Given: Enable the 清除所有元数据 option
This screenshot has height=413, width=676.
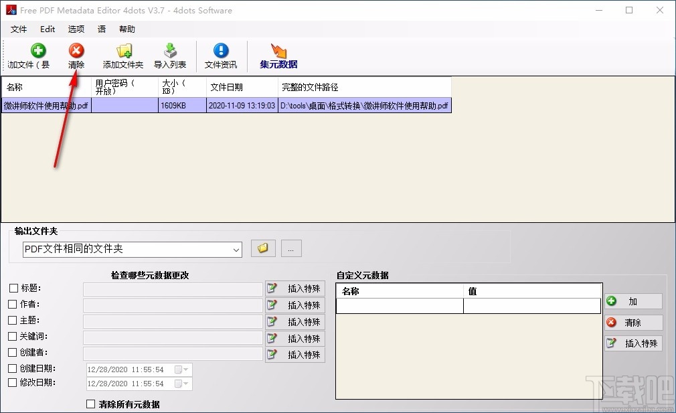Looking at the screenshot, I should pos(90,404).
